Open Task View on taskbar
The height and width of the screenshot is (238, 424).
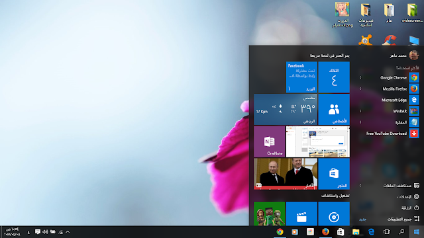387,232
